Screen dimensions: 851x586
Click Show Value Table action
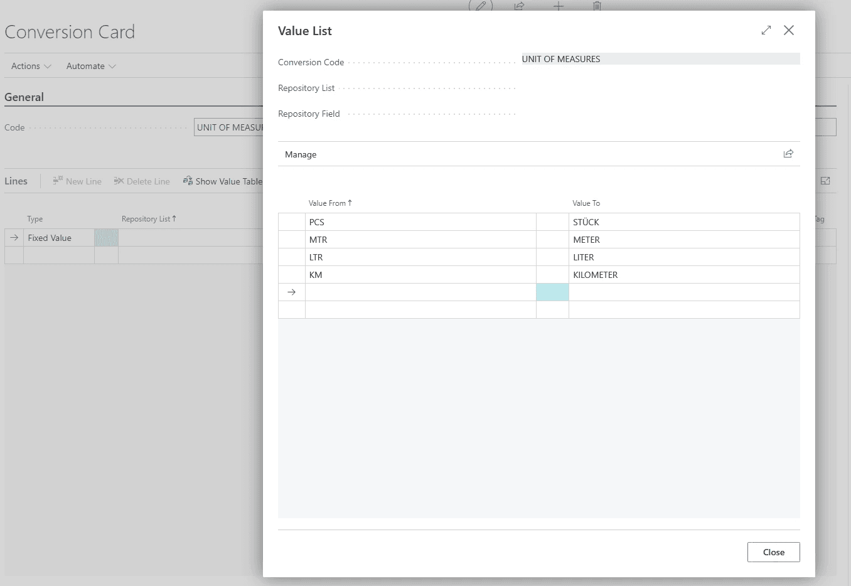pyautogui.click(x=223, y=181)
